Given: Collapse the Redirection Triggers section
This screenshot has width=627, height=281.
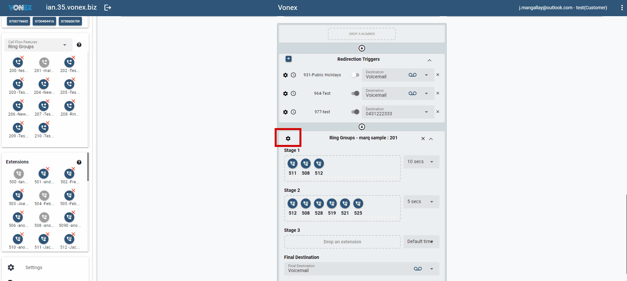Looking at the screenshot, I should 429,60.
